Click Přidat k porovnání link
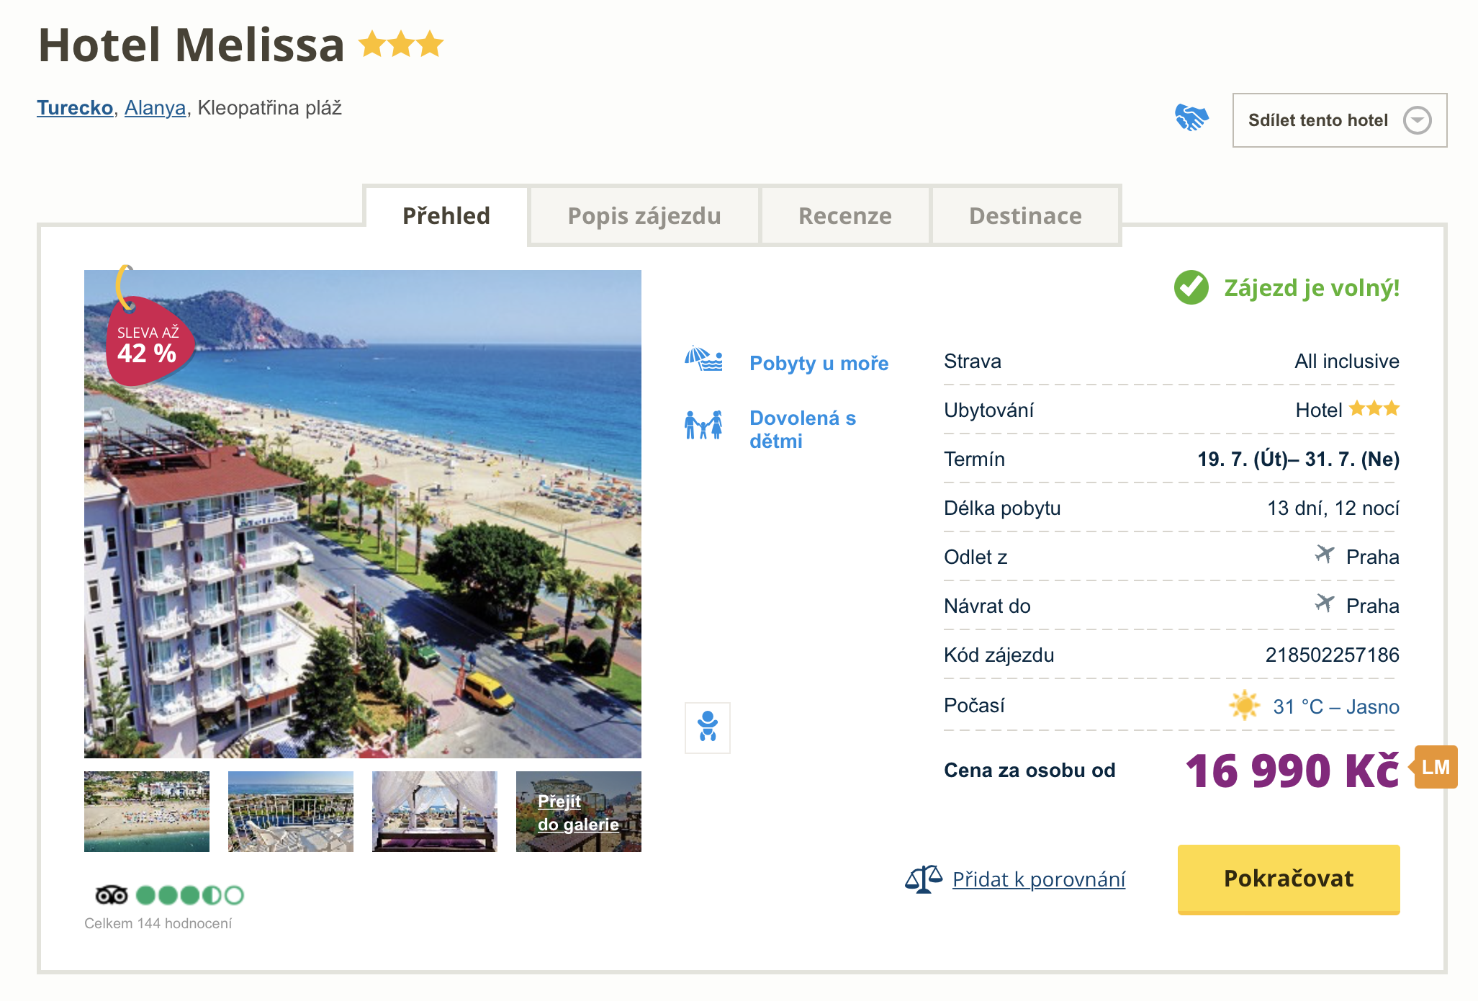The width and height of the screenshot is (1478, 1001). (x=1038, y=879)
